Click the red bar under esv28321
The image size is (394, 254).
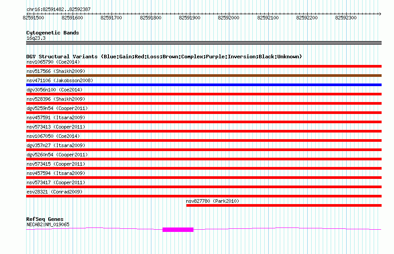click(204, 196)
